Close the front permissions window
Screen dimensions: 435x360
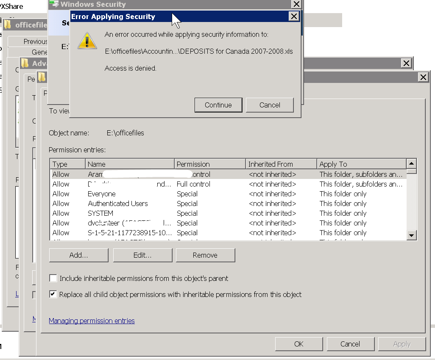(423, 77)
